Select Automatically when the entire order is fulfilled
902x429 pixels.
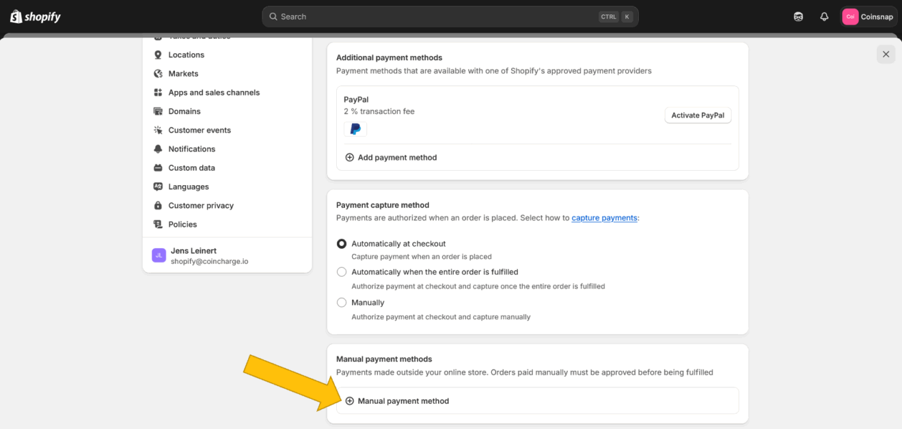(x=342, y=272)
